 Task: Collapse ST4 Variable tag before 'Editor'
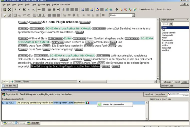point(49,38)
